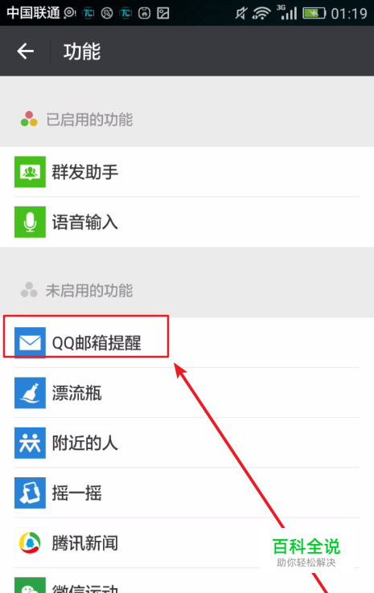The image size is (374, 593).
Task: Tap the 腾讯新闻 colorful logo icon
Action: (30, 543)
